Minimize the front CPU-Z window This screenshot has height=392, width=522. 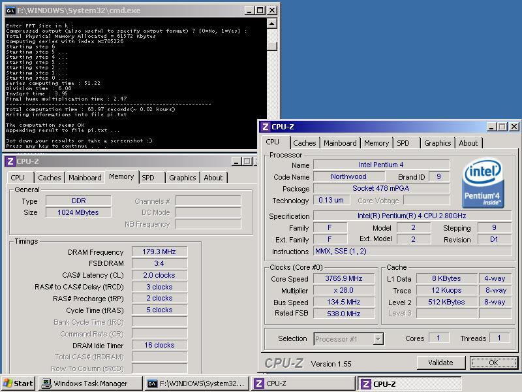coord(492,127)
